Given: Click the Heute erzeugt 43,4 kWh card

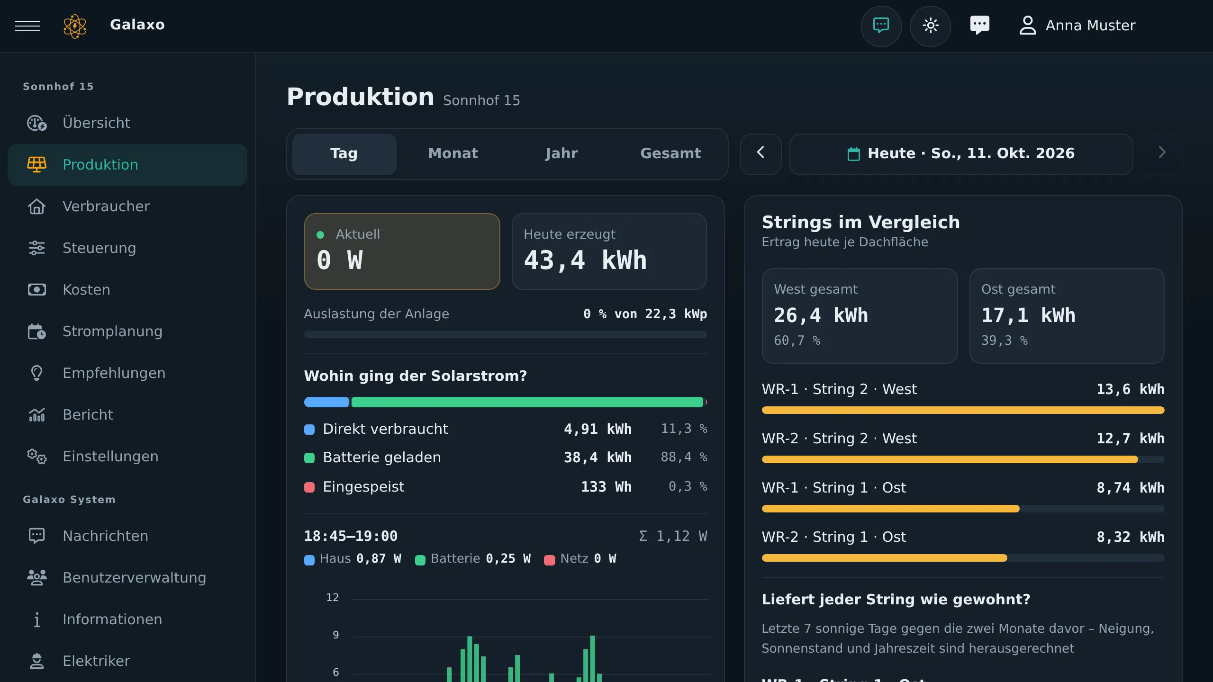Looking at the screenshot, I should 609,251.
